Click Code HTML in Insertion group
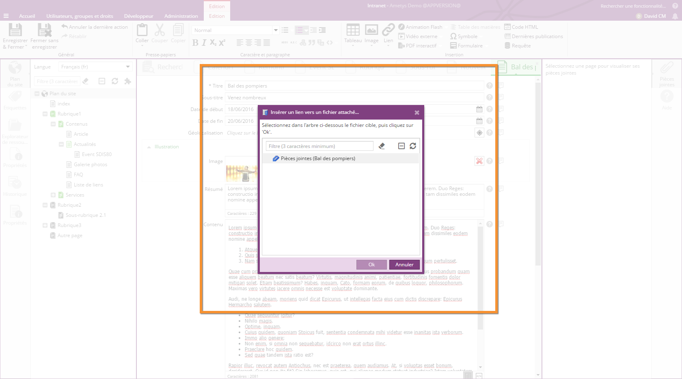This screenshot has width=682, height=379. point(521,27)
